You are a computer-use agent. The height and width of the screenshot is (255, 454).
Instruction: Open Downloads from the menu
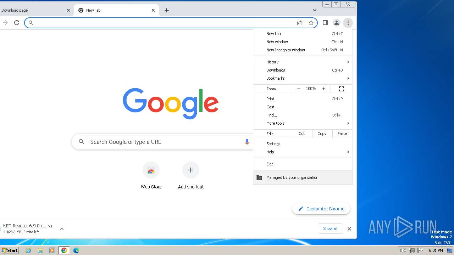(303, 70)
